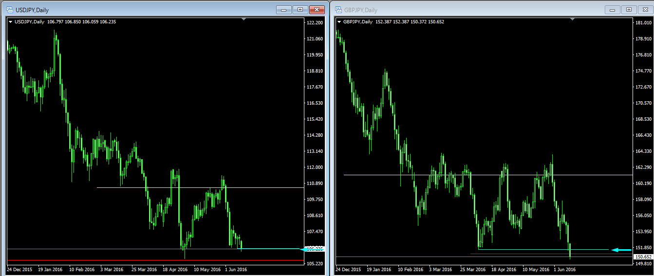Expand the USDJPY,Daily symbol dropdown triangle
Viewport: 654px width, 276px height.
pos(10,21)
